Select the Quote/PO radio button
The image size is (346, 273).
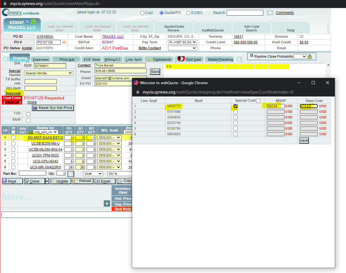(x=161, y=13)
